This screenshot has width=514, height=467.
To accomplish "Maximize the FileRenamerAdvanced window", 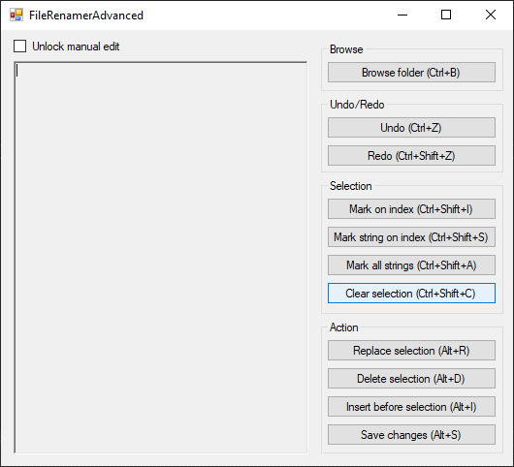I will coord(446,16).
